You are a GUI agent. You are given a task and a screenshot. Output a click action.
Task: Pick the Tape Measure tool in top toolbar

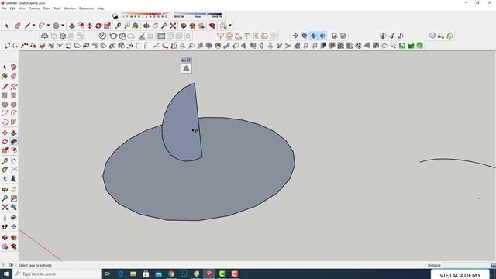[118, 26]
